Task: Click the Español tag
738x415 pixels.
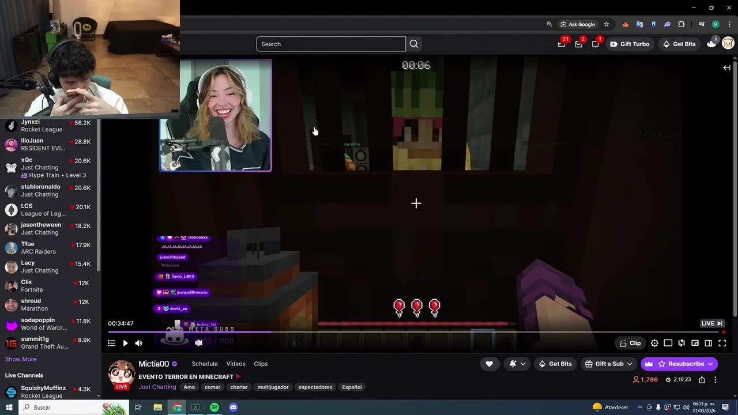Action: 352,387
